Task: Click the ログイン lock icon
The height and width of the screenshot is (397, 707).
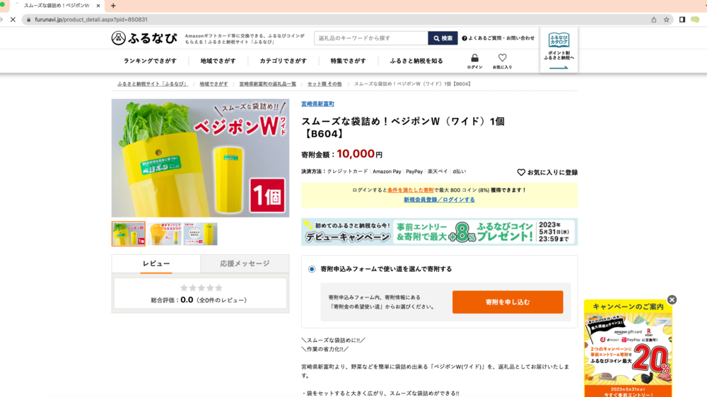Action: (x=474, y=59)
